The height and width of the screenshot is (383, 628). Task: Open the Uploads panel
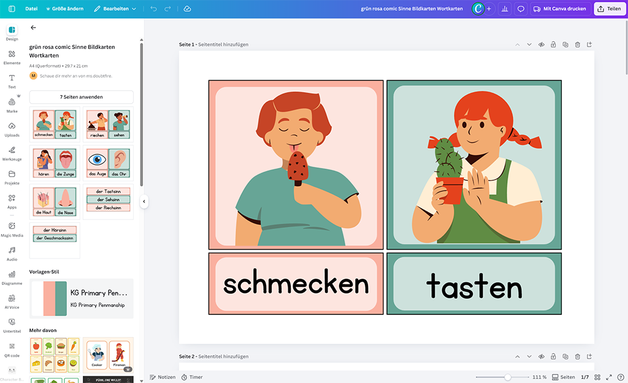(x=12, y=129)
